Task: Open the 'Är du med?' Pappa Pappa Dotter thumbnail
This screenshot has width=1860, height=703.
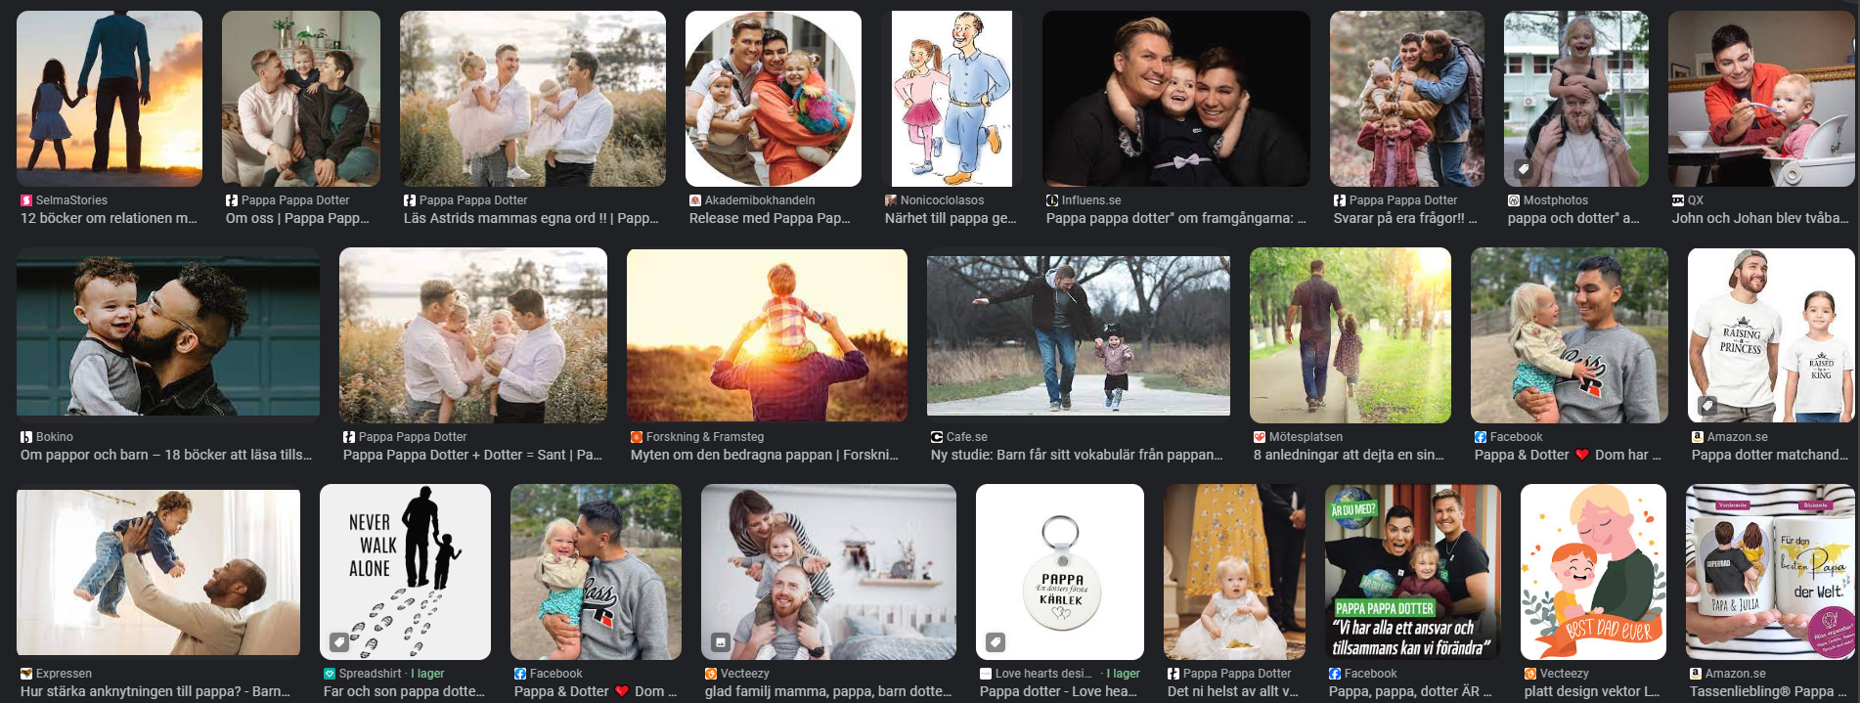Action: pos(1412,572)
